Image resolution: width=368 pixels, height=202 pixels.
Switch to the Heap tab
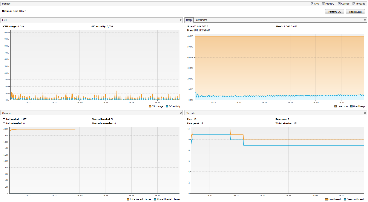coord(189,20)
